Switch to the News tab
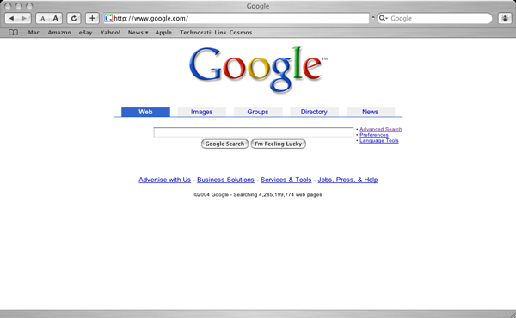Screen dimensions: 516x318 pos(370,112)
